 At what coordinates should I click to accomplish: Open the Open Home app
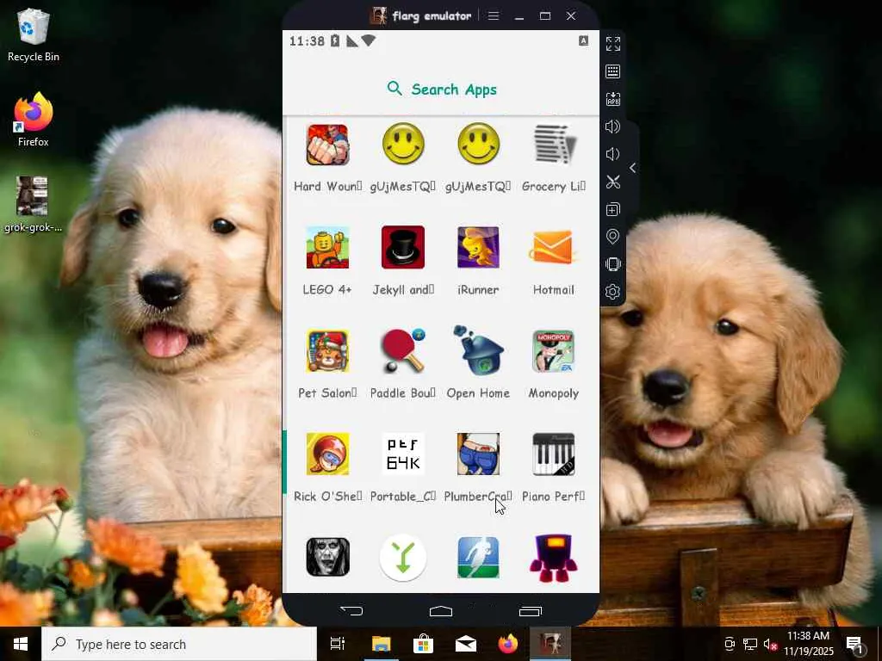[478, 349]
